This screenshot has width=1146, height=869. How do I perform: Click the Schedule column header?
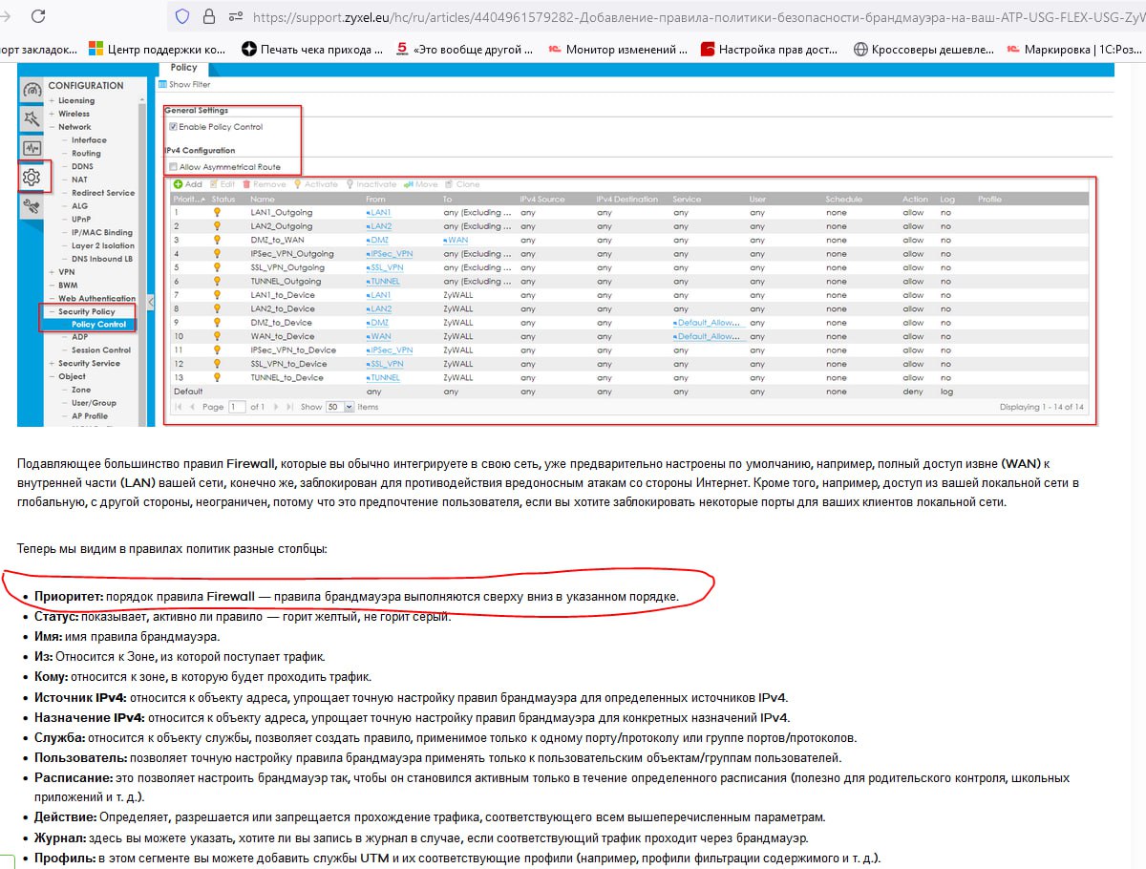[x=844, y=199]
